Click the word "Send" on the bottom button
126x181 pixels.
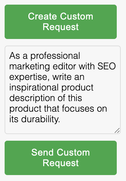[42, 153]
